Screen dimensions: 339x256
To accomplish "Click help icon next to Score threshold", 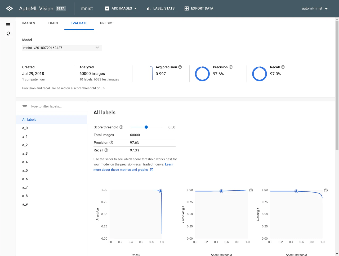I will (x=121, y=127).
